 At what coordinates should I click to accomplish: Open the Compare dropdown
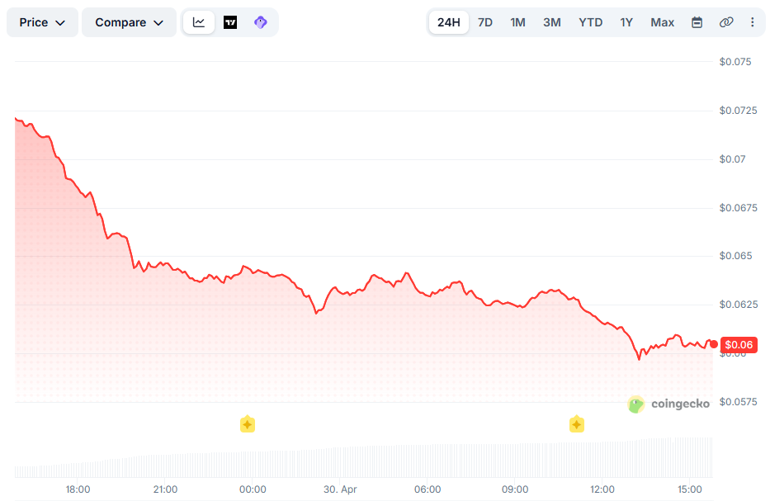tap(129, 22)
